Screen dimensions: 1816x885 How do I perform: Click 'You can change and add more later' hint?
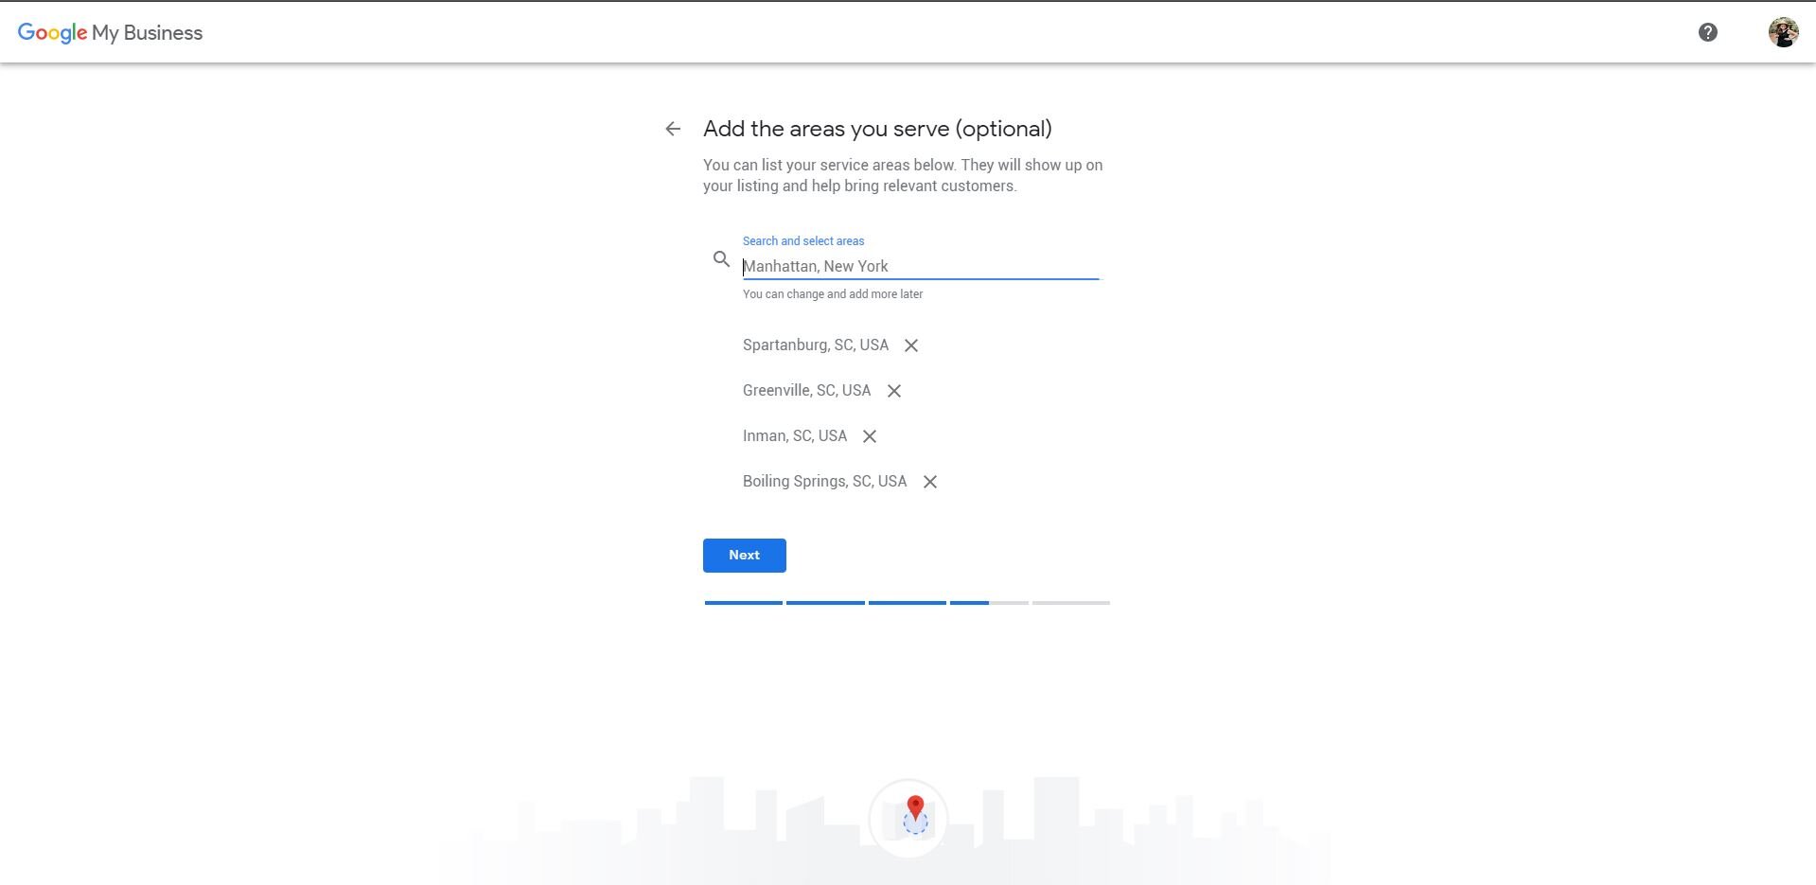tap(832, 294)
